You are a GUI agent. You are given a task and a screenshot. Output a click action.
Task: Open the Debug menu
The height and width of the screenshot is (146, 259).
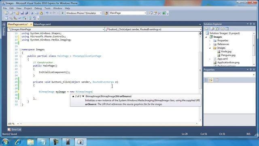pos(38,8)
